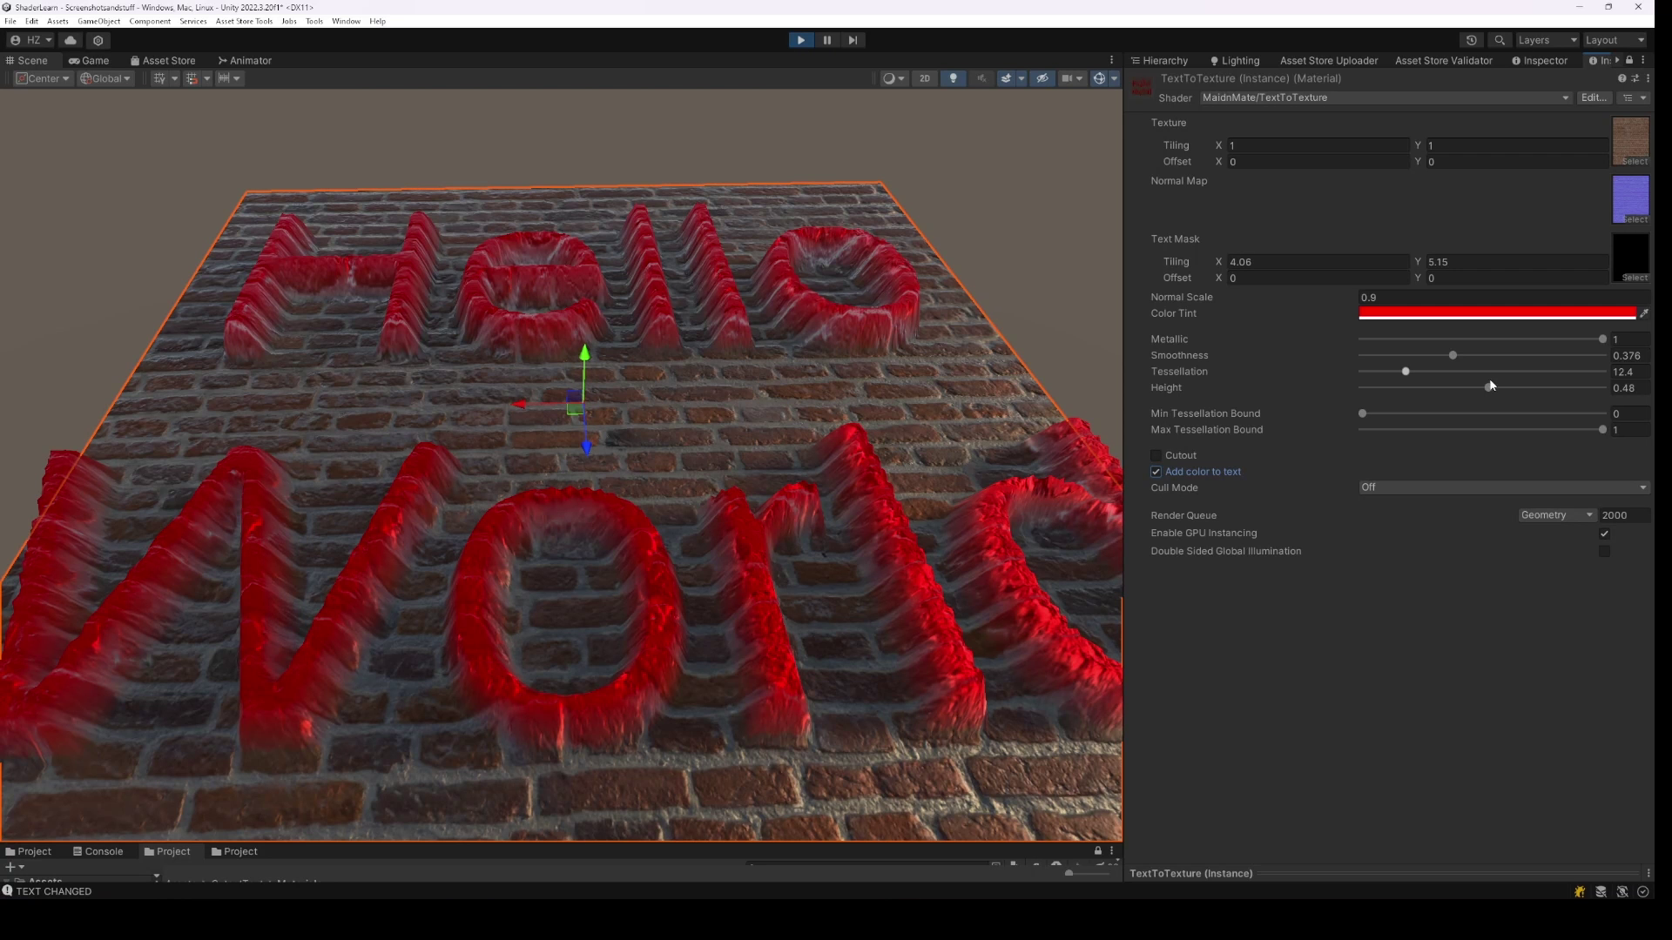This screenshot has height=940, width=1672.
Task: Toggle grid visibility icon in Scene toolbar
Action: tap(159, 78)
